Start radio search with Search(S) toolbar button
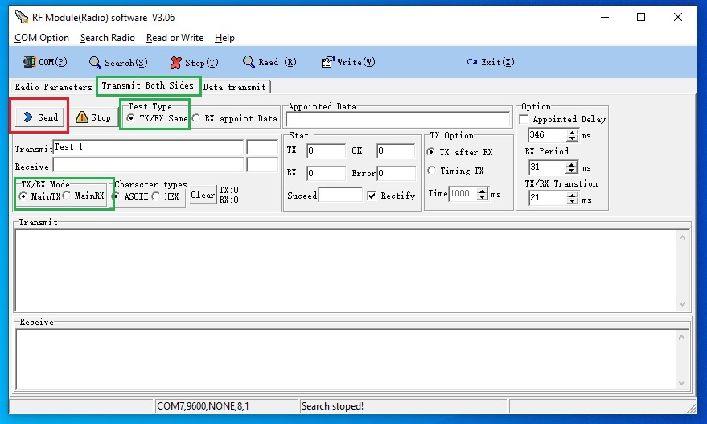The height and width of the screenshot is (424, 707). pyautogui.click(x=118, y=62)
